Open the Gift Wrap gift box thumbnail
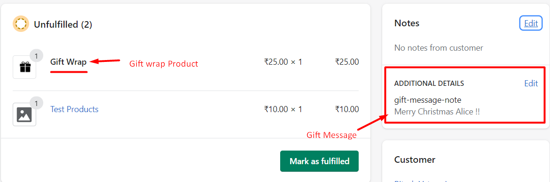Image resolution: width=550 pixels, height=182 pixels. (x=24, y=67)
